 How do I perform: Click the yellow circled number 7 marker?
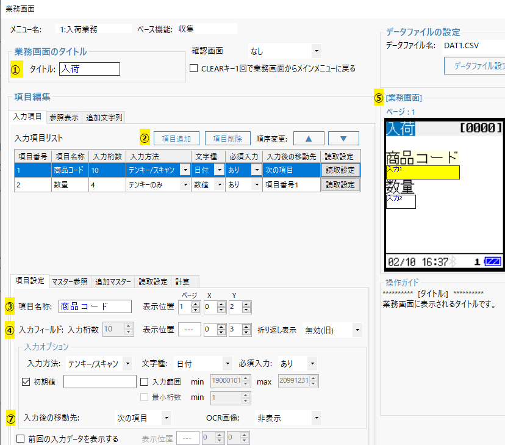point(10,418)
